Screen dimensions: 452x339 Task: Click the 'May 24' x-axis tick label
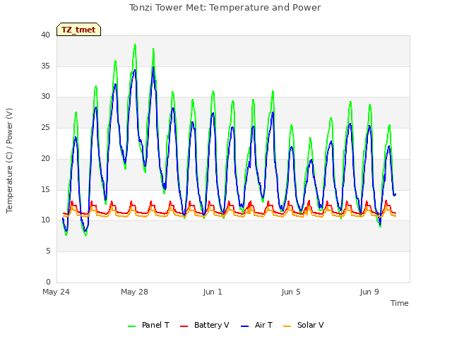click(x=56, y=292)
